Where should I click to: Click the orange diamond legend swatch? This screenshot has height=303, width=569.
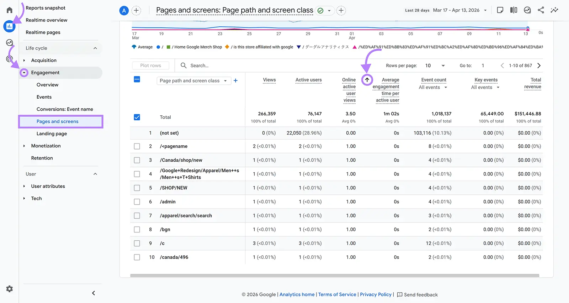(x=227, y=47)
